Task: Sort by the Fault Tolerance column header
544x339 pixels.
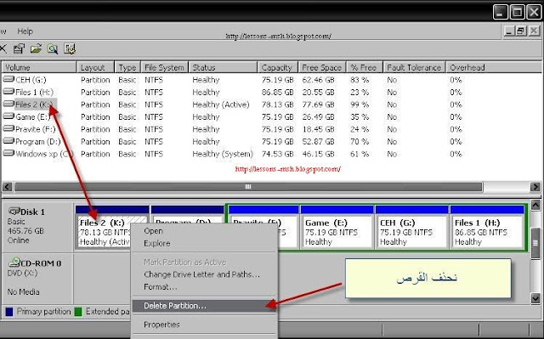Action: tap(414, 67)
